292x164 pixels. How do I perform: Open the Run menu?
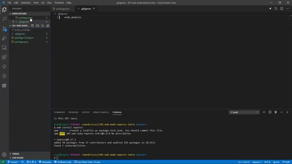click(49, 3)
